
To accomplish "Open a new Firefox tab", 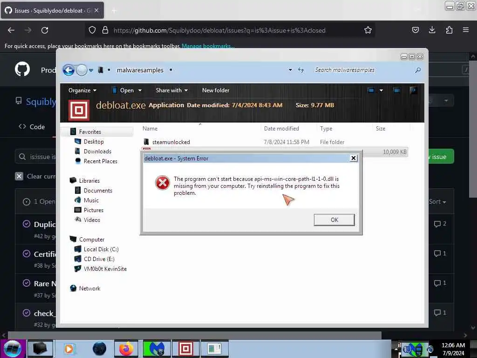I will pyautogui.click(x=114, y=11).
